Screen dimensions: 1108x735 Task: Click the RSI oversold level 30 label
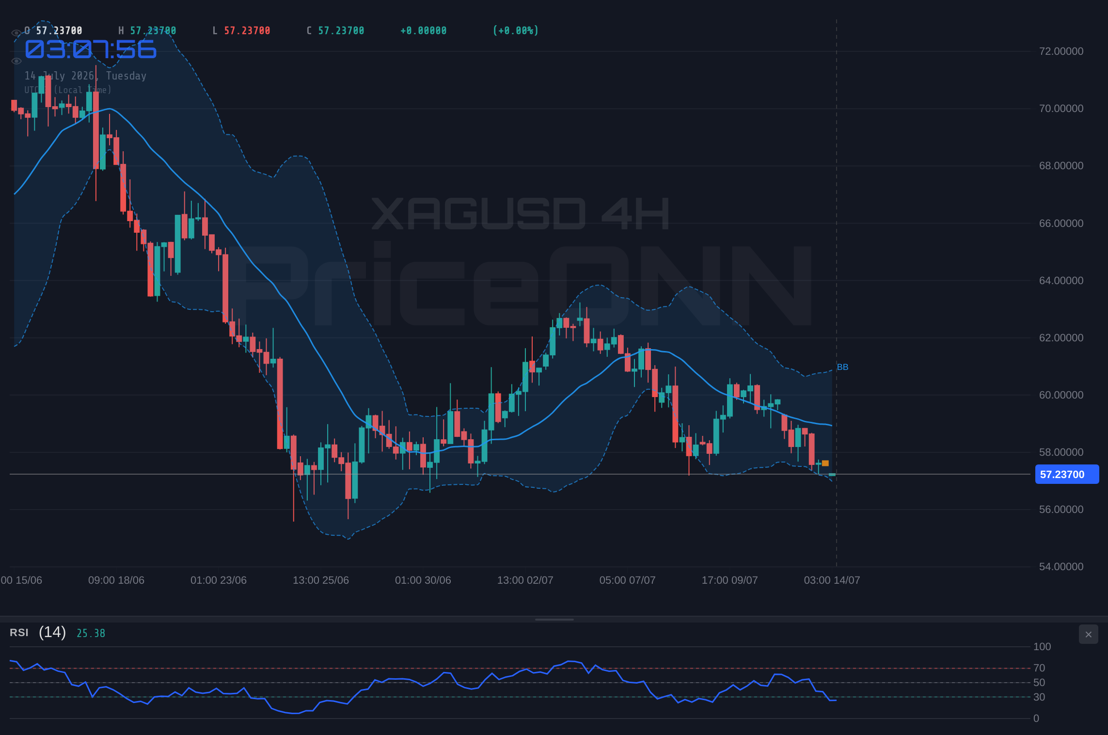(x=1039, y=697)
